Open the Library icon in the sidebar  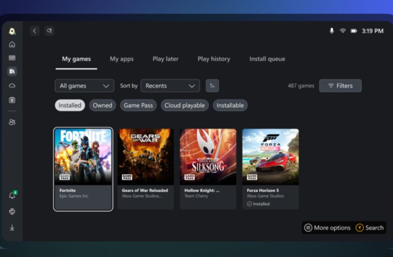click(x=12, y=71)
